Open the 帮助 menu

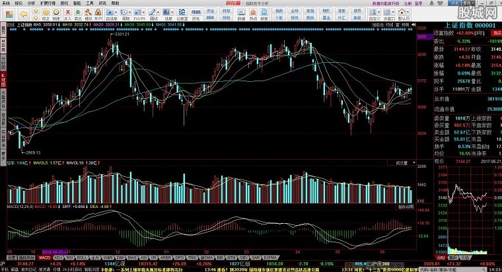(x=115, y=3)
